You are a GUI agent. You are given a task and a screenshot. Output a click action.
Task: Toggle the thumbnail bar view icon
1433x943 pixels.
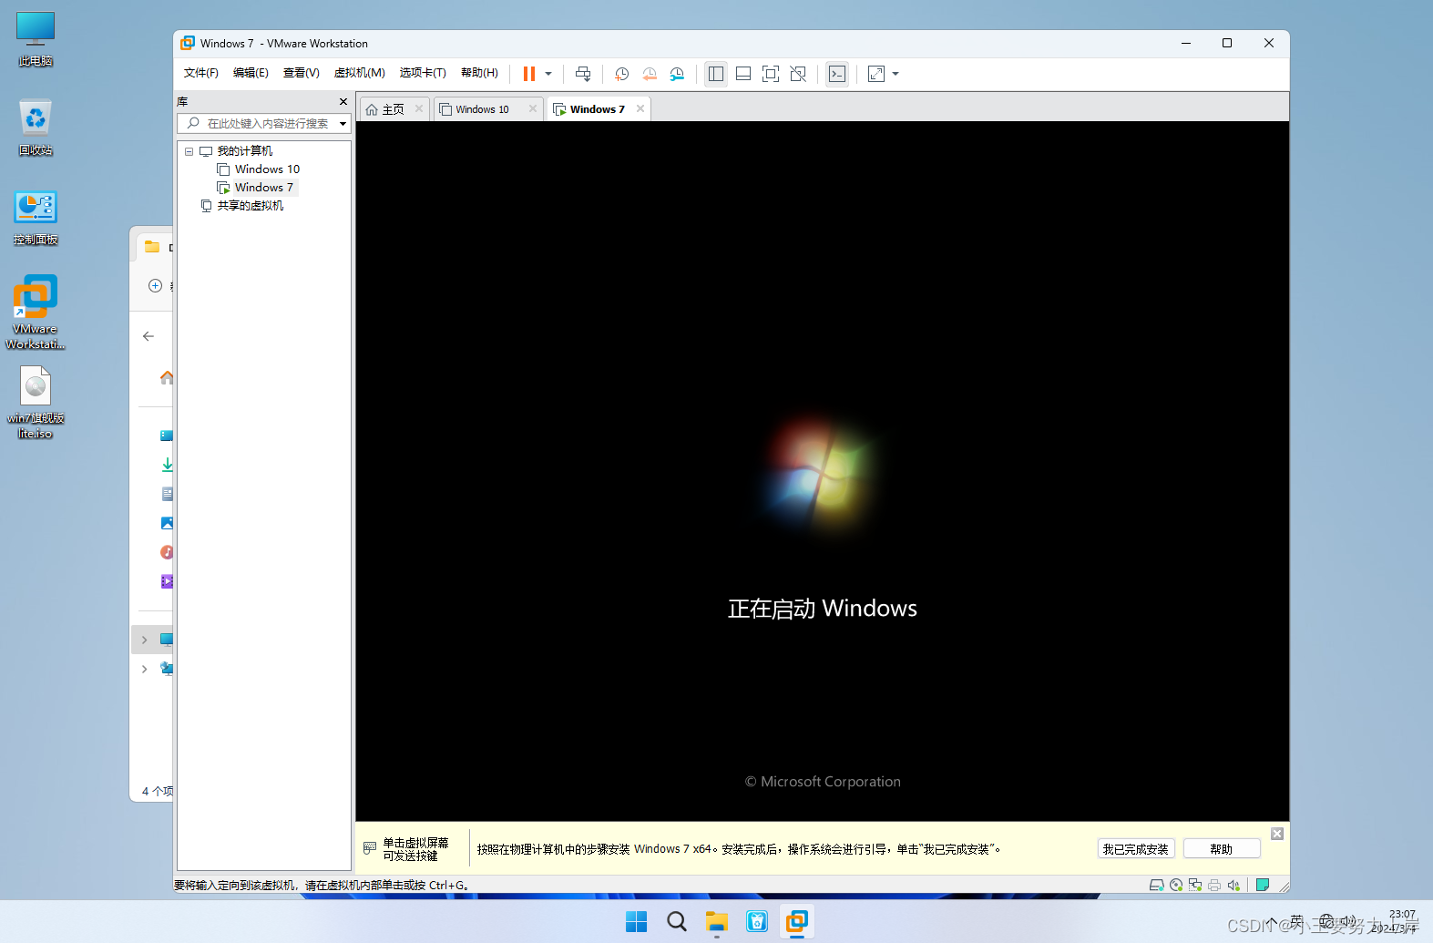(x=743, y=74)
